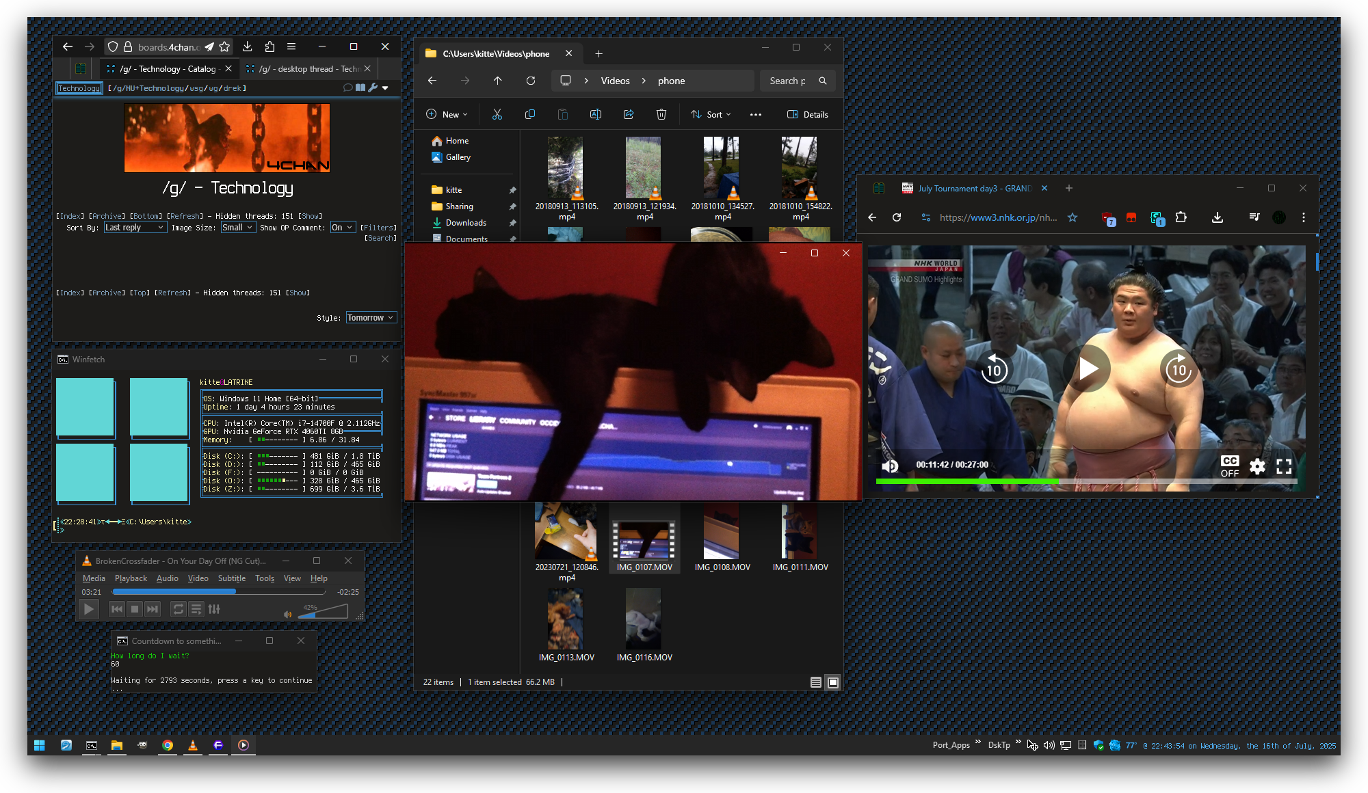
Task: Open Firefox extensions puzzle icon
Action: (x=269, y=46)
